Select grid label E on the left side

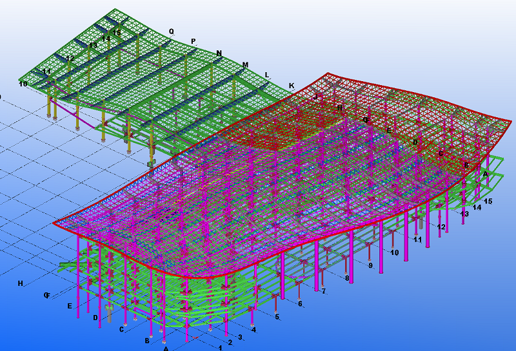pyautogui.click(x=70, y=307)
